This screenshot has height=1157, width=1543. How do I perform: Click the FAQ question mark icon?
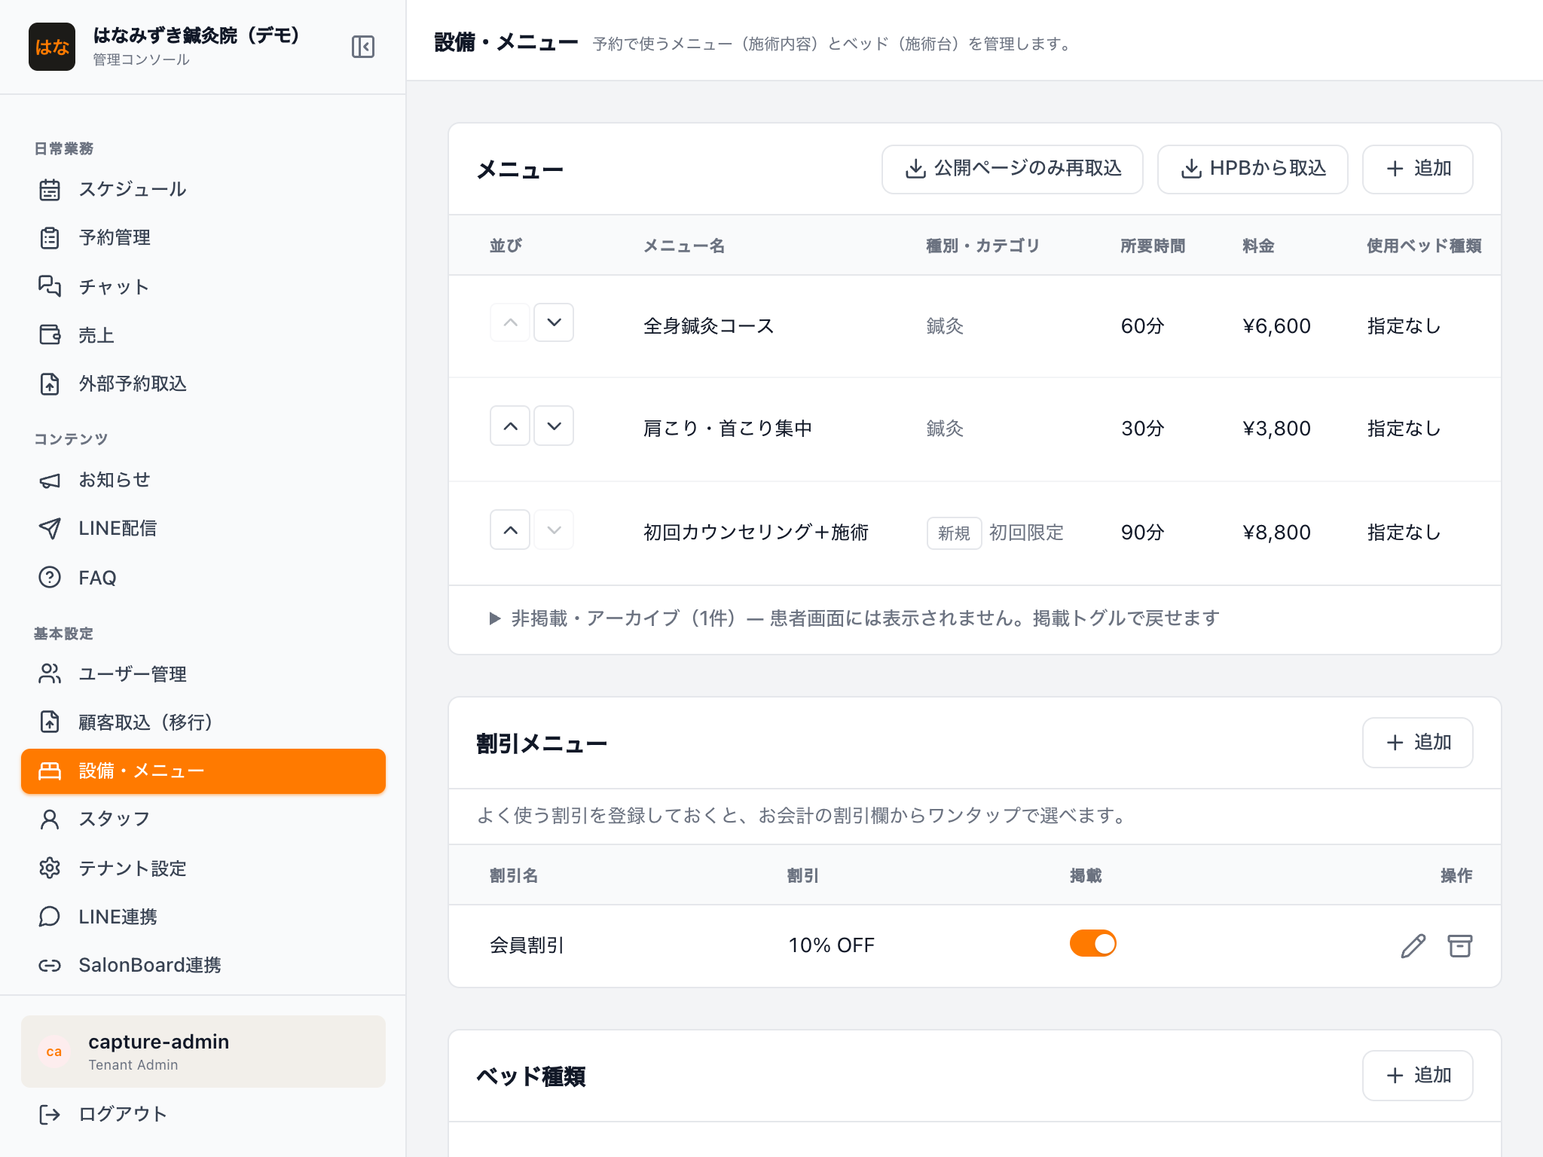point(50,577)
